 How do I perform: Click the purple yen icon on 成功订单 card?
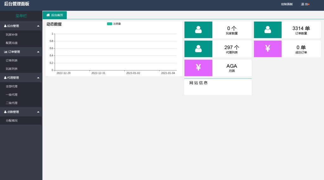click(x=268, y=49)
